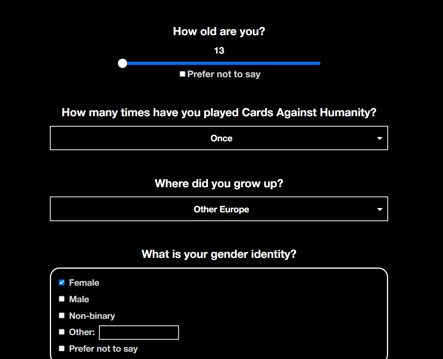This screenshot has width=443, height=359.
Task: Click the blue age slider track
Action: 220,63
